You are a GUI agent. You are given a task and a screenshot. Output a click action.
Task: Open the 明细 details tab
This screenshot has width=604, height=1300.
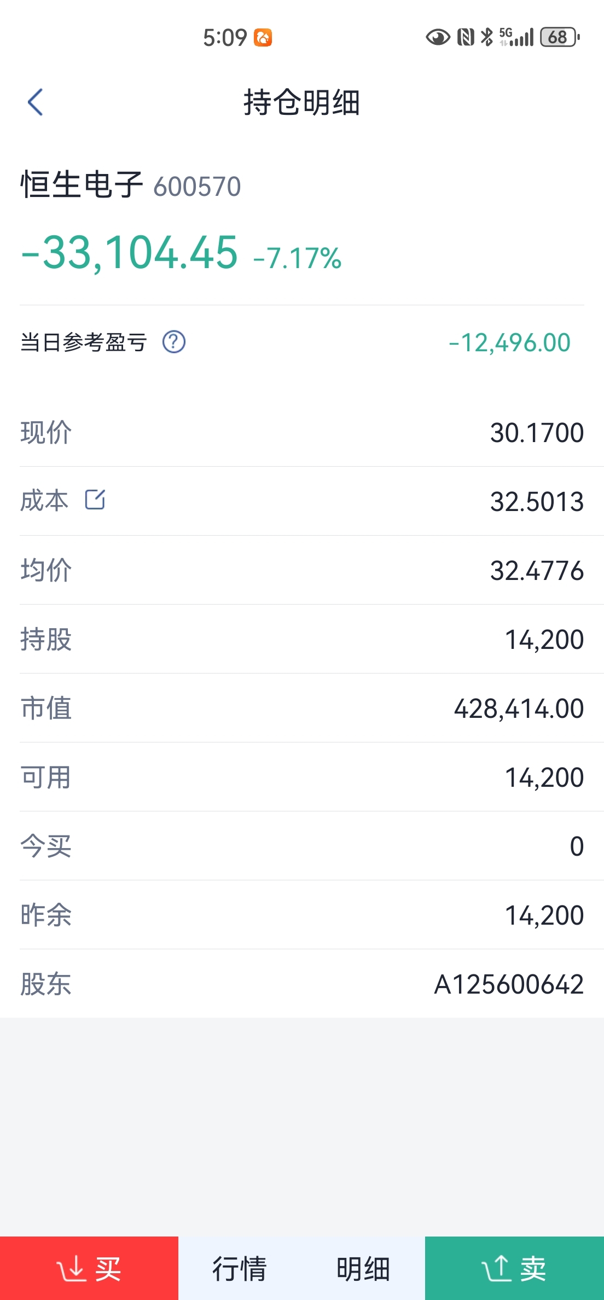point(363,1268)
